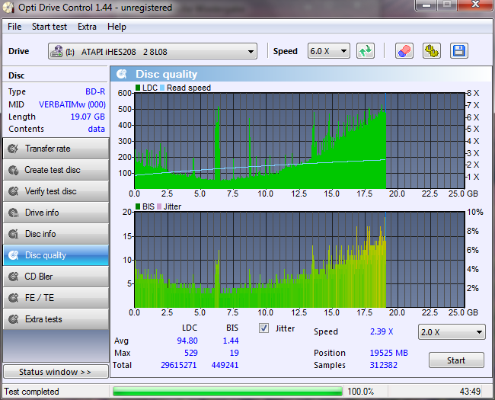Open the Drive selection dropdown
Image resolution: width=495 pixels, height=400 pixels.
[x=152, y=51]
